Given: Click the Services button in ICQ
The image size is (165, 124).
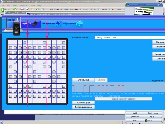Looking at the screenshot, I should [135, 116].
